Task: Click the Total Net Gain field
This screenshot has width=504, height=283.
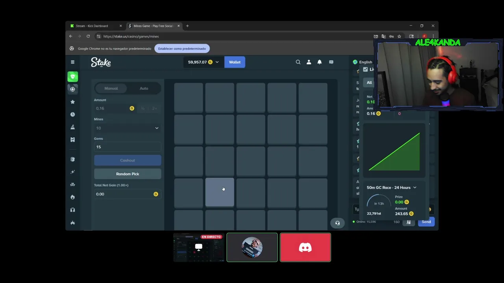Action: [x=127, y=194]
